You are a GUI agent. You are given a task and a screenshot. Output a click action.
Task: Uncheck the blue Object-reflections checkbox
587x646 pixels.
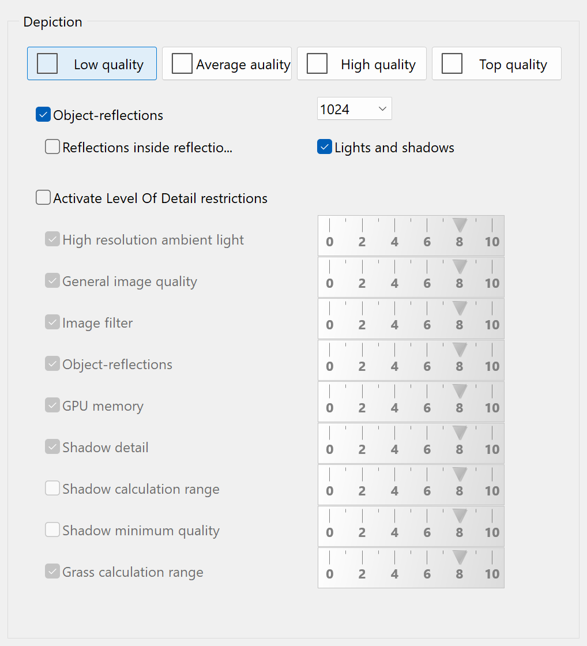[x=43, y=115]
